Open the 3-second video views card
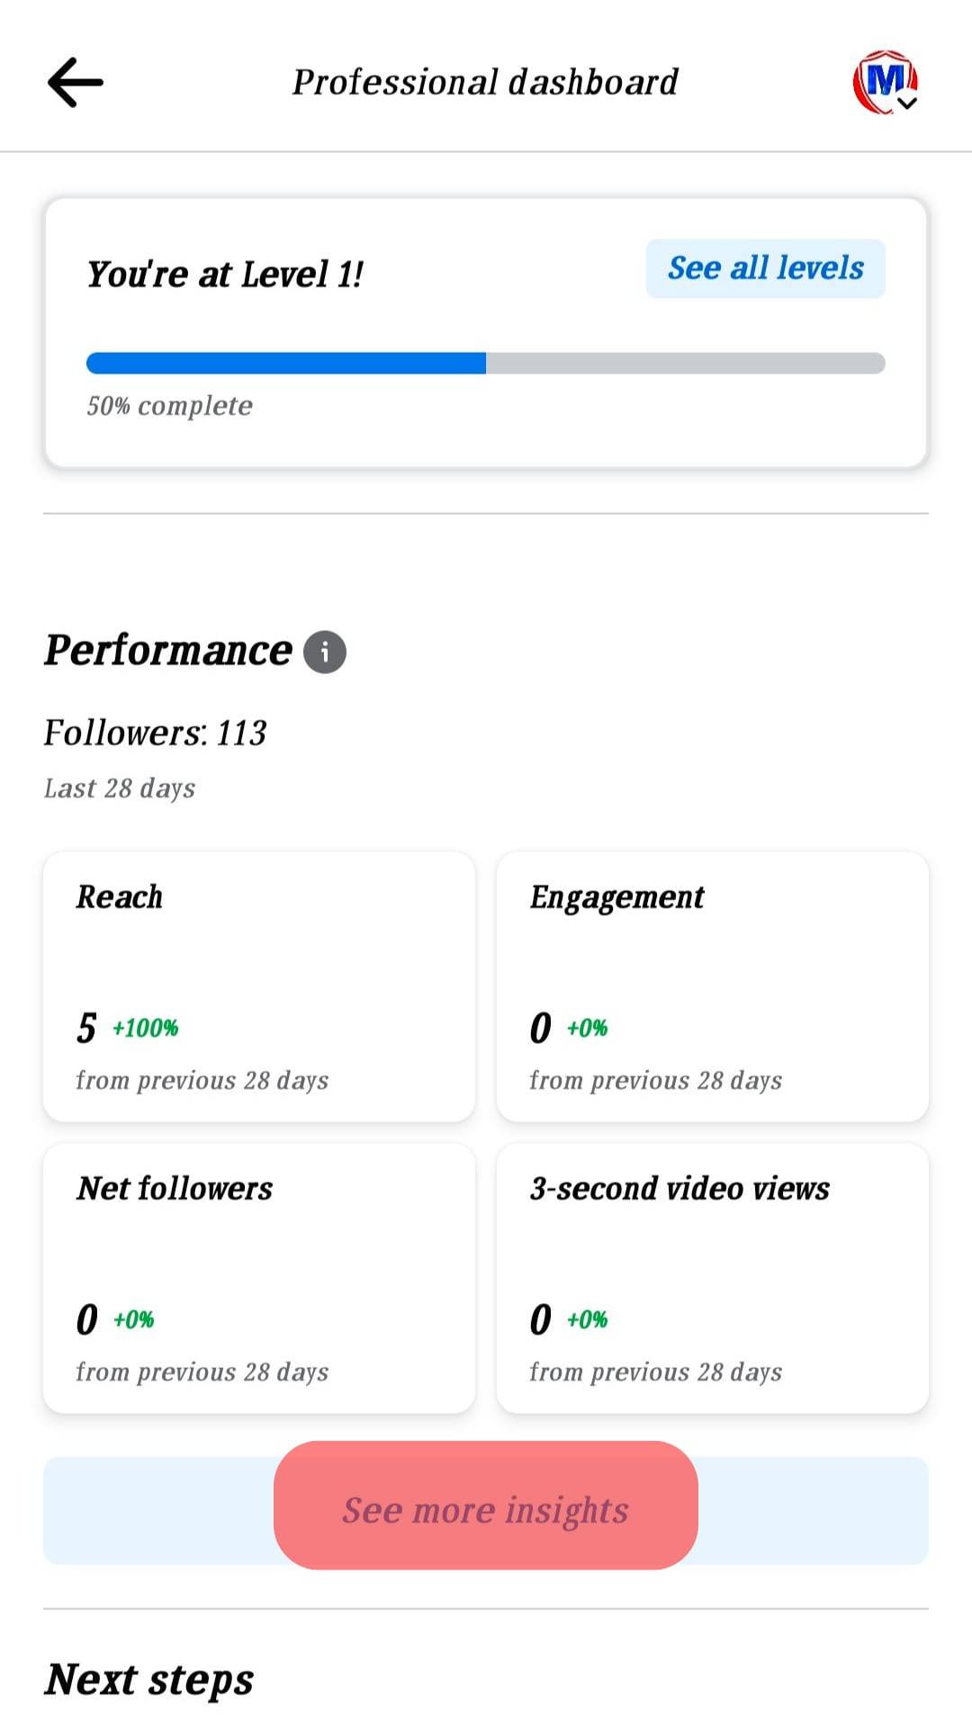Screen dimensions: 972x1728 pyautogui.click(x=714, y=1278)
